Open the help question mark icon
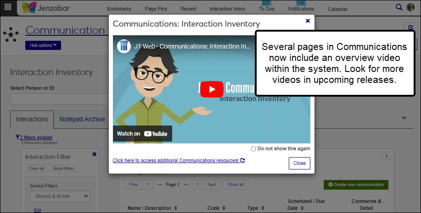 (x=387, y=157)
